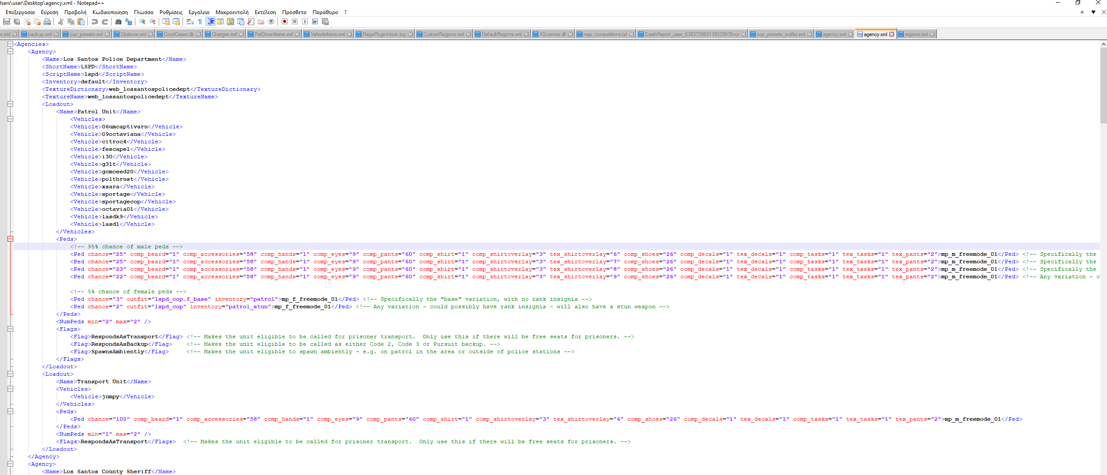Toggle show all characters pilcrow icon
Screen dimensions: 1107x475
pos(200,22)
